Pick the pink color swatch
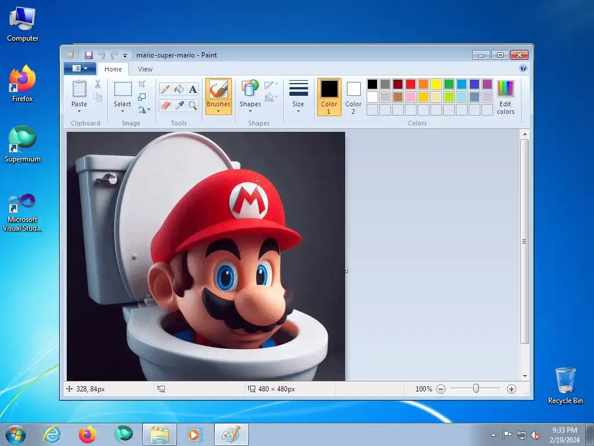This screenshot has height=446, width=594. [411, 97]
